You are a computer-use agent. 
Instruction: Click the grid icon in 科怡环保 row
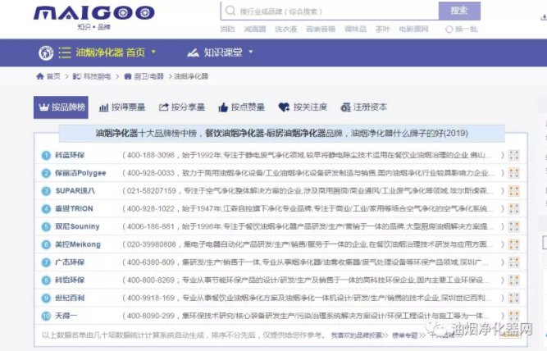click(514, 280)
